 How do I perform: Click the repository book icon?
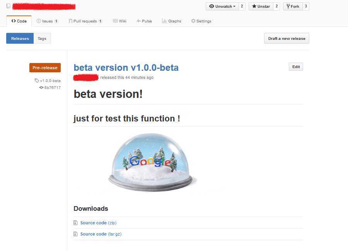tap(9, 6)
